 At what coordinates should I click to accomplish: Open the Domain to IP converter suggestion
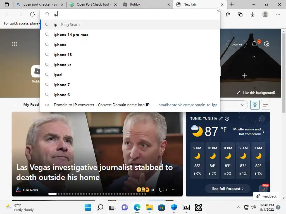130,105
